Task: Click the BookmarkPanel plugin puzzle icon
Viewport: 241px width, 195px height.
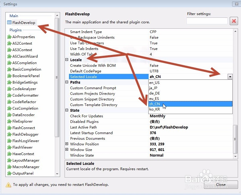Action: tap(9, 76)
